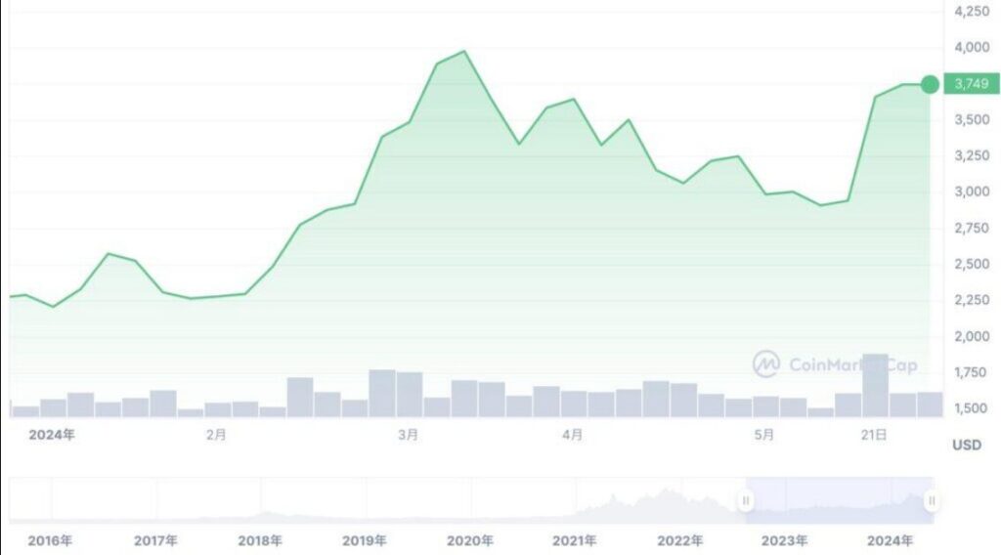Select 2020年 on the overview timeline
Screen dimensions: 1001x555
470,540
